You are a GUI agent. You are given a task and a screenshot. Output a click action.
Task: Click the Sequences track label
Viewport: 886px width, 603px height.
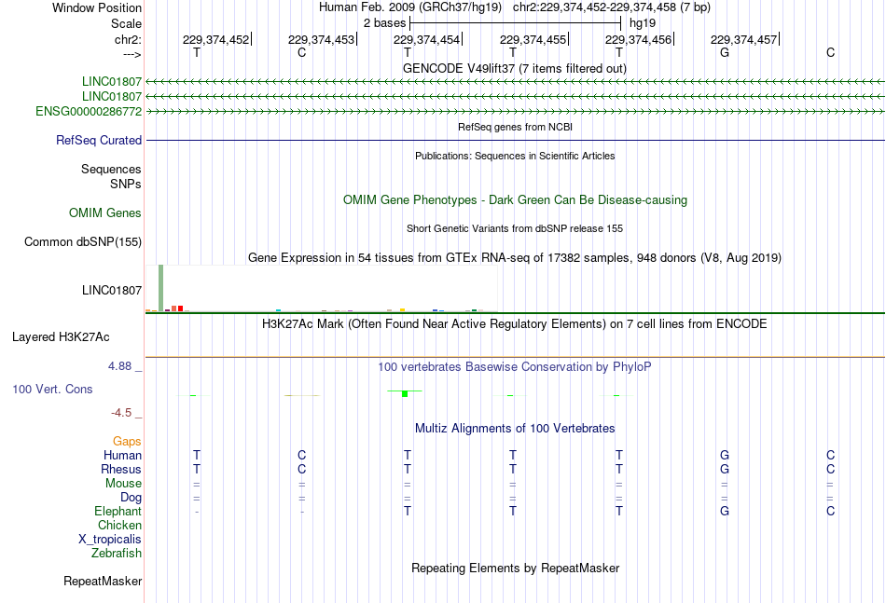pyautogui.click(x=111, y=169)
